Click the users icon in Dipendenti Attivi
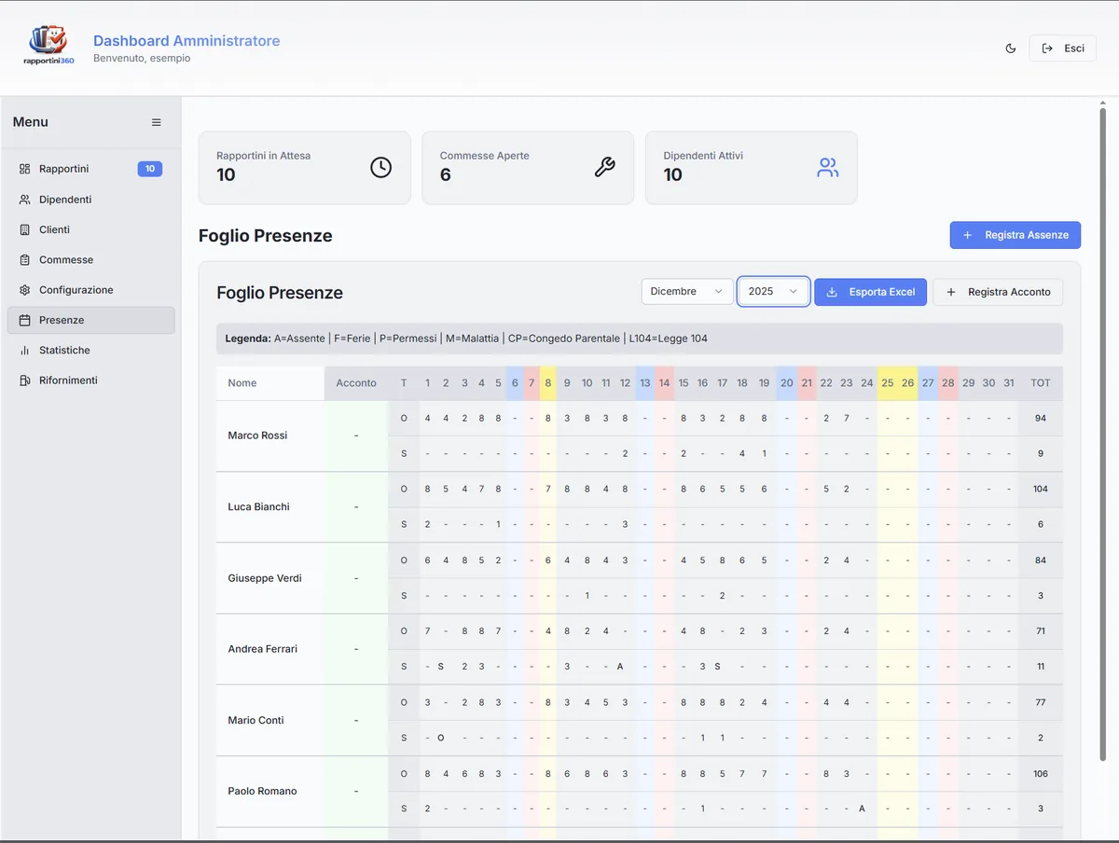This screenshot has height=843, width=1119. tap(828, 168)
